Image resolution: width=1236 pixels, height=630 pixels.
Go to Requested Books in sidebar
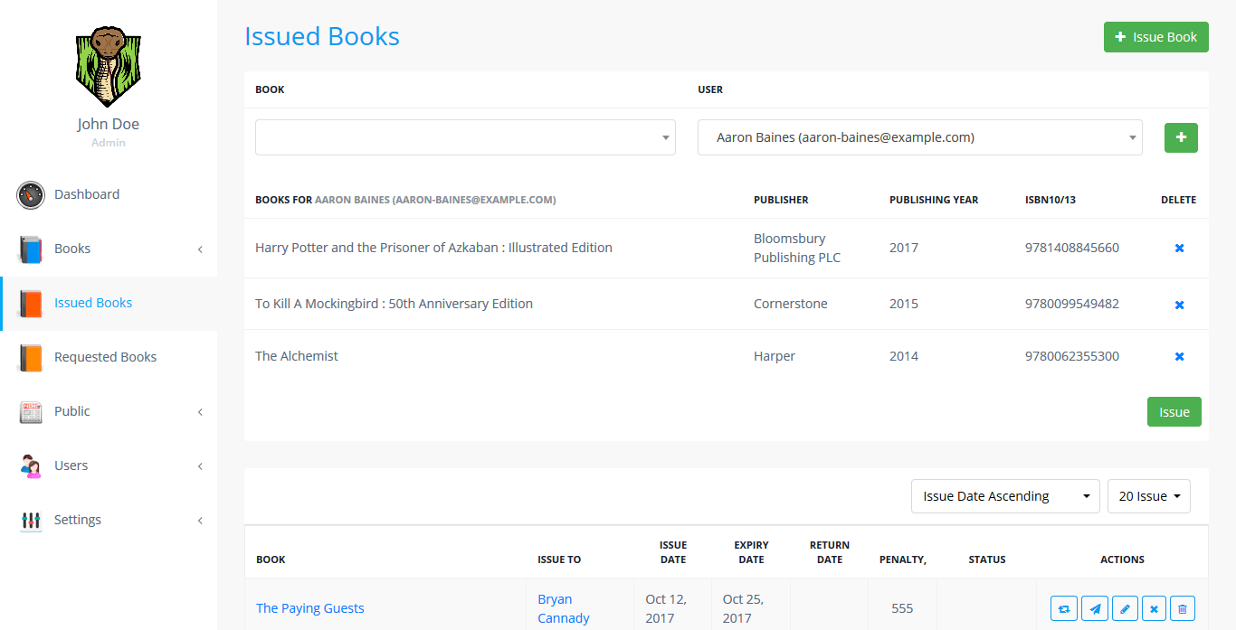click(105, 357)
